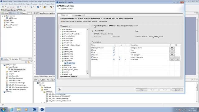Click the Back button
Screen dimensions: 199x112
click(x=141, y=90)
